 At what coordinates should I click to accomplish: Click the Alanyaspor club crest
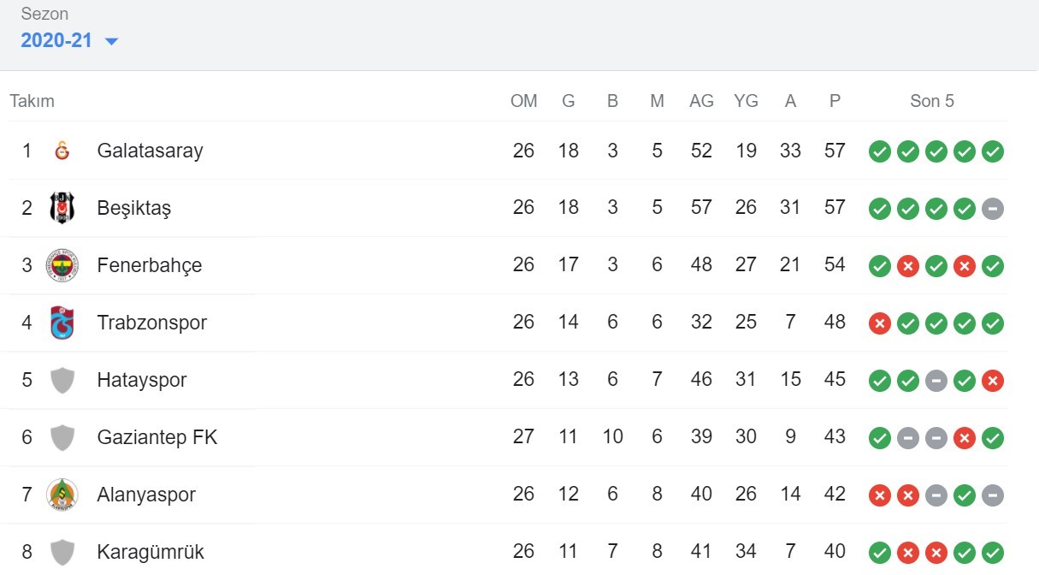click(x=62, y=495)
